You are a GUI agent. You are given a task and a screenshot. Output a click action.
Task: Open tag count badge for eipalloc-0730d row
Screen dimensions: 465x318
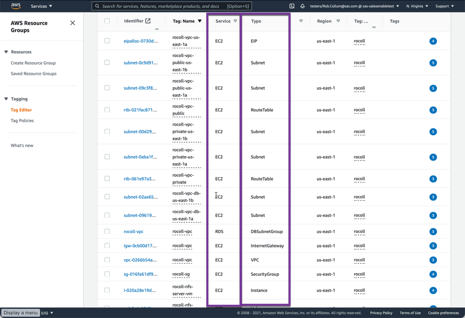(x=433, y=41)
